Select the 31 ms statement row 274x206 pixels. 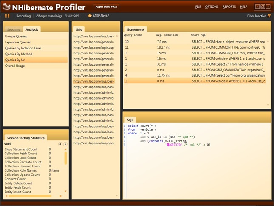click(195, 64)
